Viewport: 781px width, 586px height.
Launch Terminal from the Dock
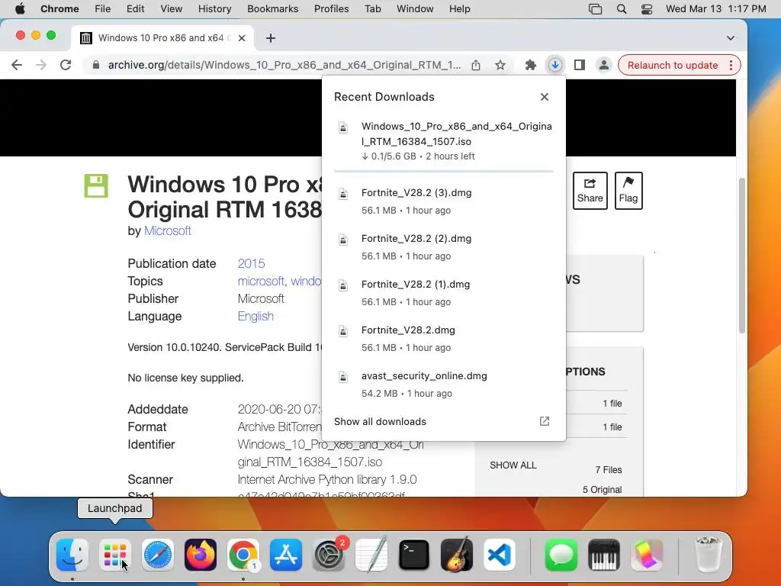[x=414, y=555]
